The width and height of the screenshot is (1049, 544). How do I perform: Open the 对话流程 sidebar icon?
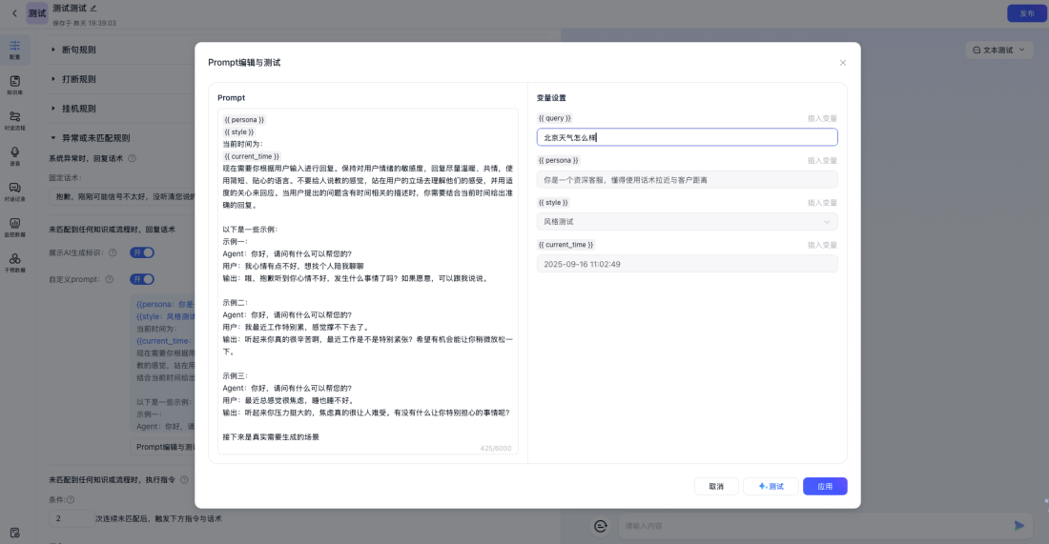click(15, 120)
